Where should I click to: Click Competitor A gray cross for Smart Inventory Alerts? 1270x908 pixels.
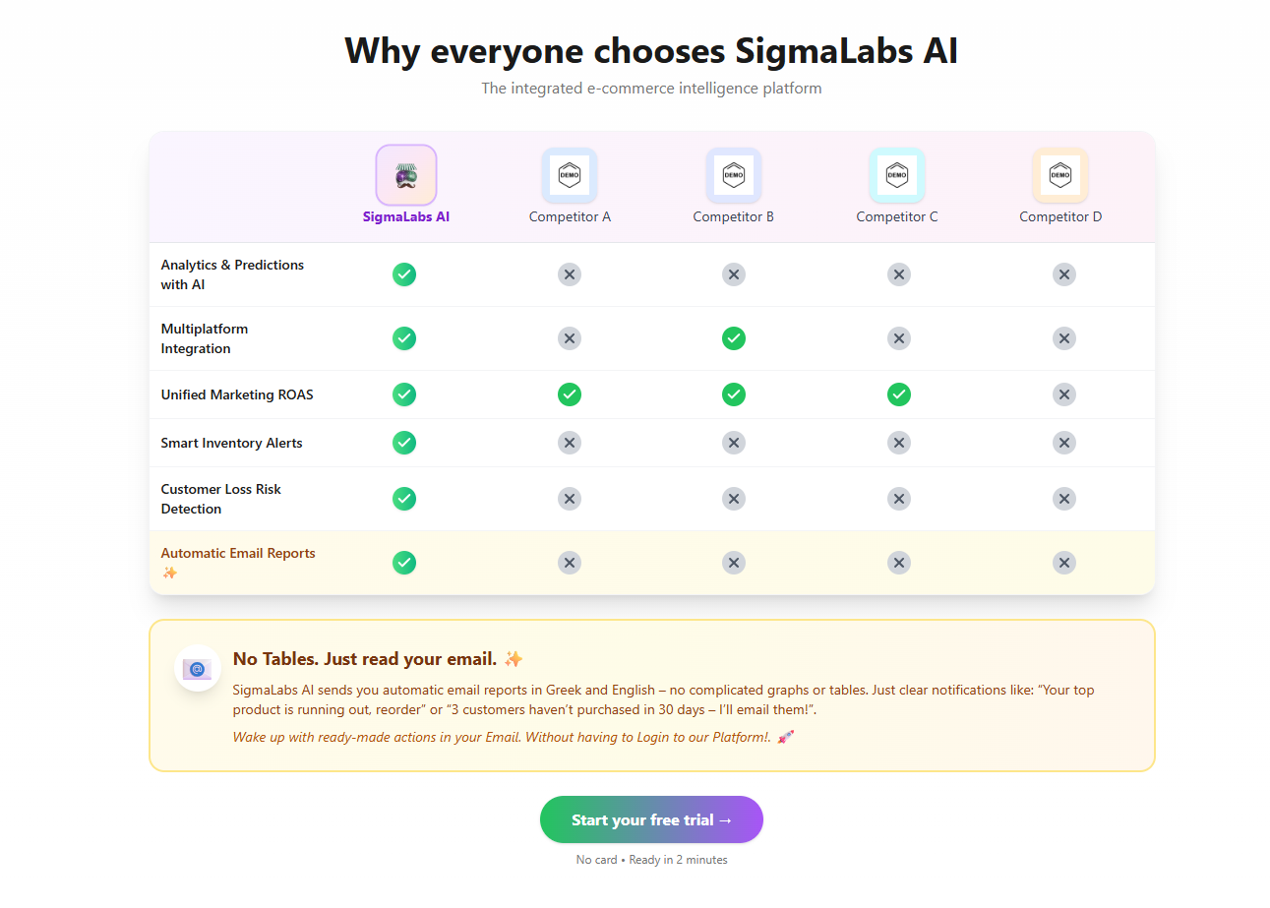click(x=570, y=443)
